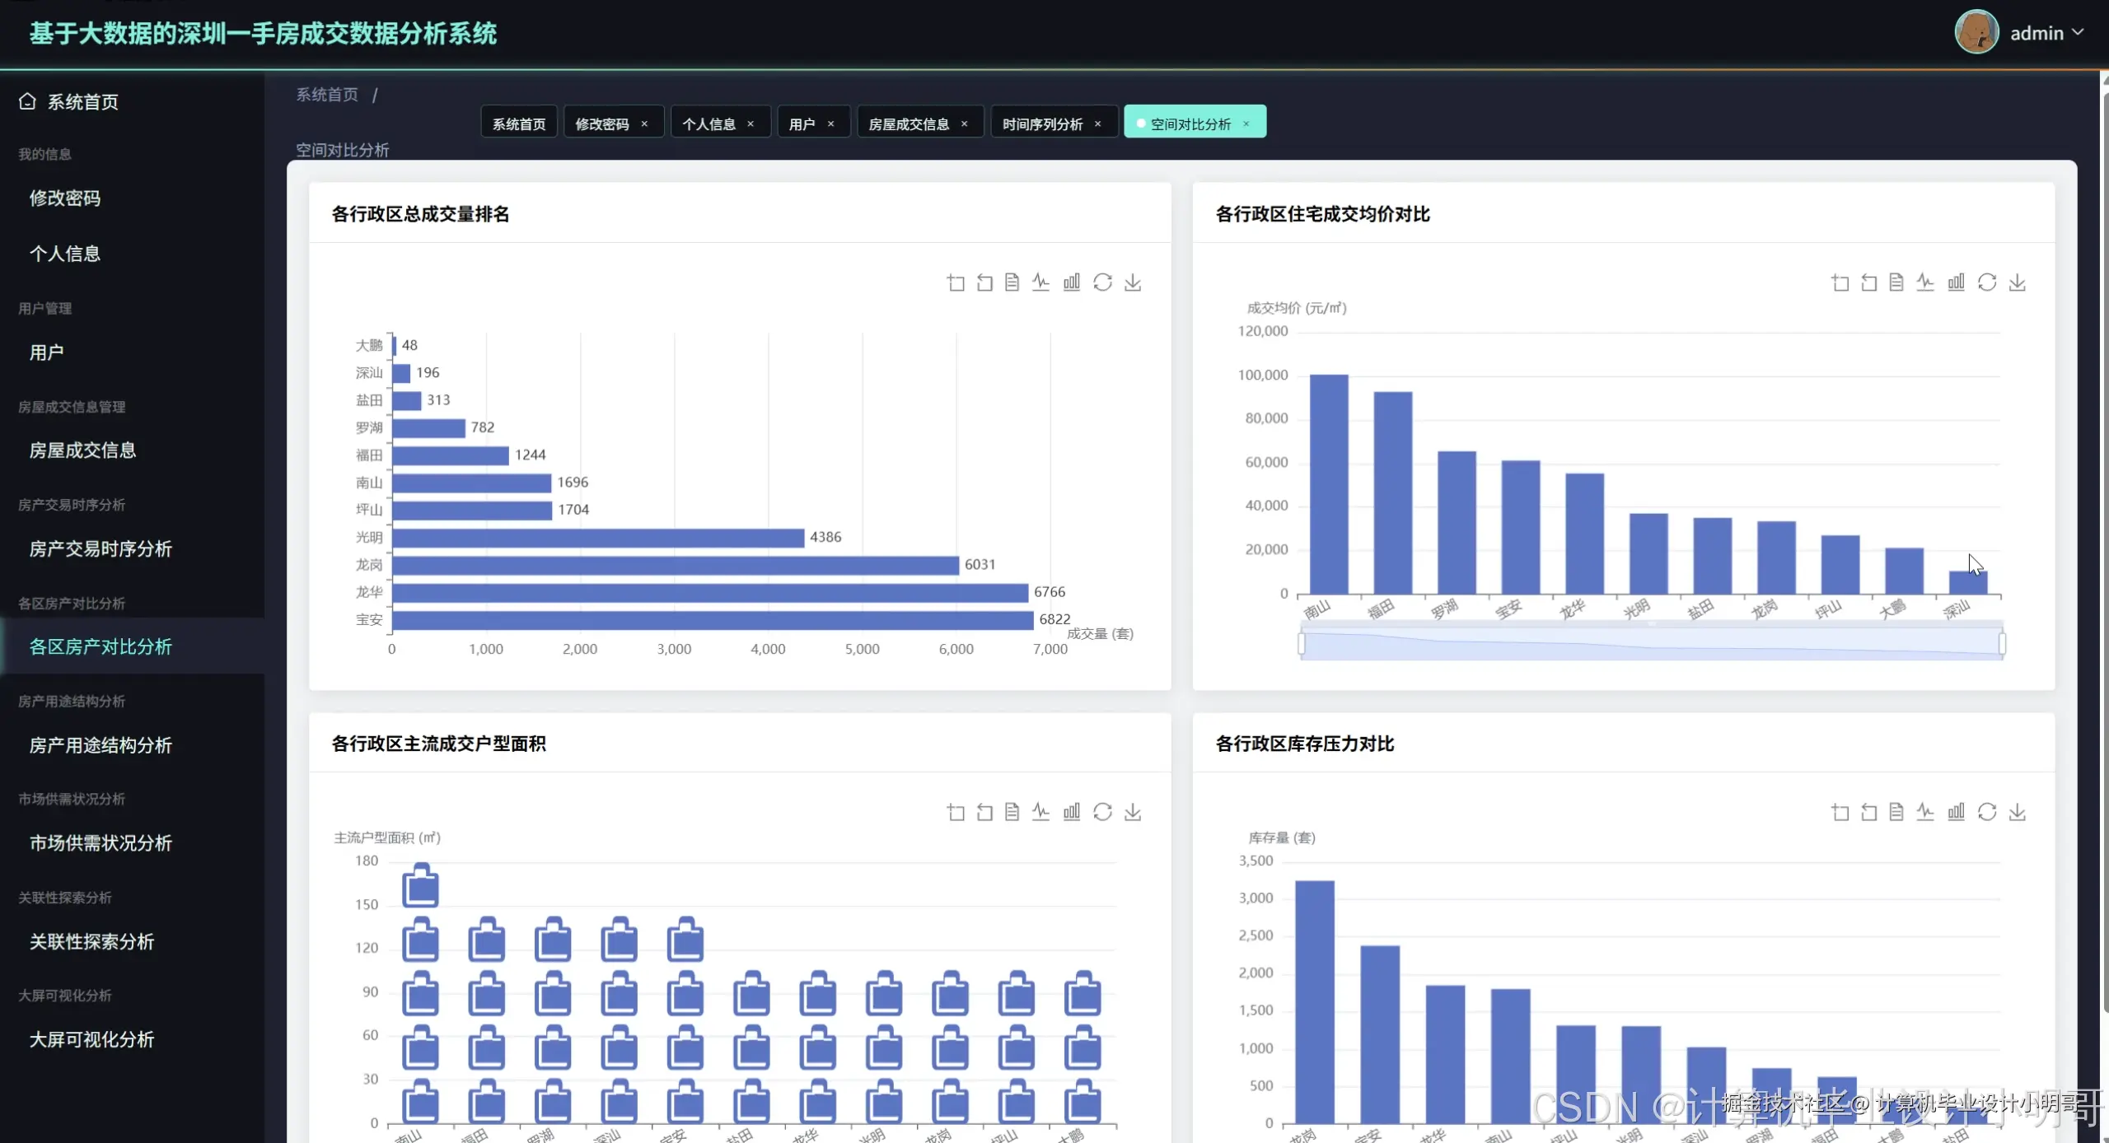Click the 宝安 bar in ranking chart
2109x1143 pixels.
coord(712,619)
